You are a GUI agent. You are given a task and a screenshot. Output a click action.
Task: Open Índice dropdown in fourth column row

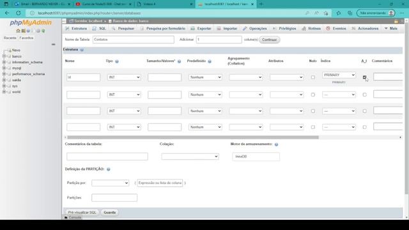pos(339,127)
